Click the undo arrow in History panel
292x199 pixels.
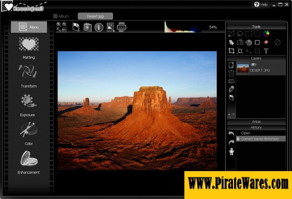(x=232, y=134)
